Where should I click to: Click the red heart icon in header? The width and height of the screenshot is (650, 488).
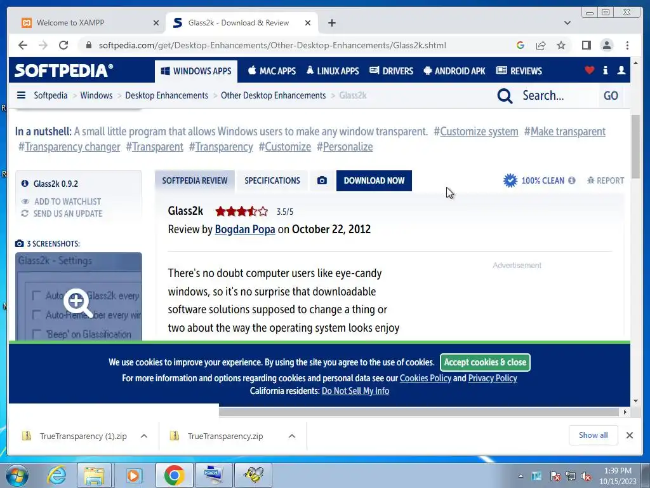coord(589,70)
